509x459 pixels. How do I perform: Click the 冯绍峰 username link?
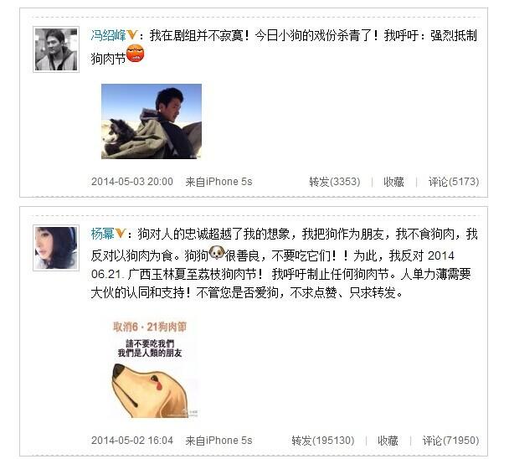pos(108,35)
